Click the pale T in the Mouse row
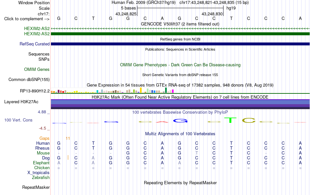Viewport: 310px width, 195px height. click(196, 153)
